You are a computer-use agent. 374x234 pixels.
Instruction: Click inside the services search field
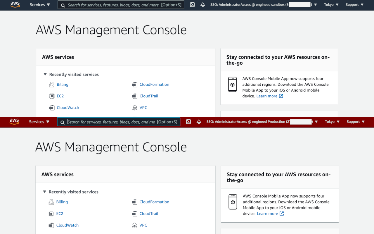click(117, 5)
